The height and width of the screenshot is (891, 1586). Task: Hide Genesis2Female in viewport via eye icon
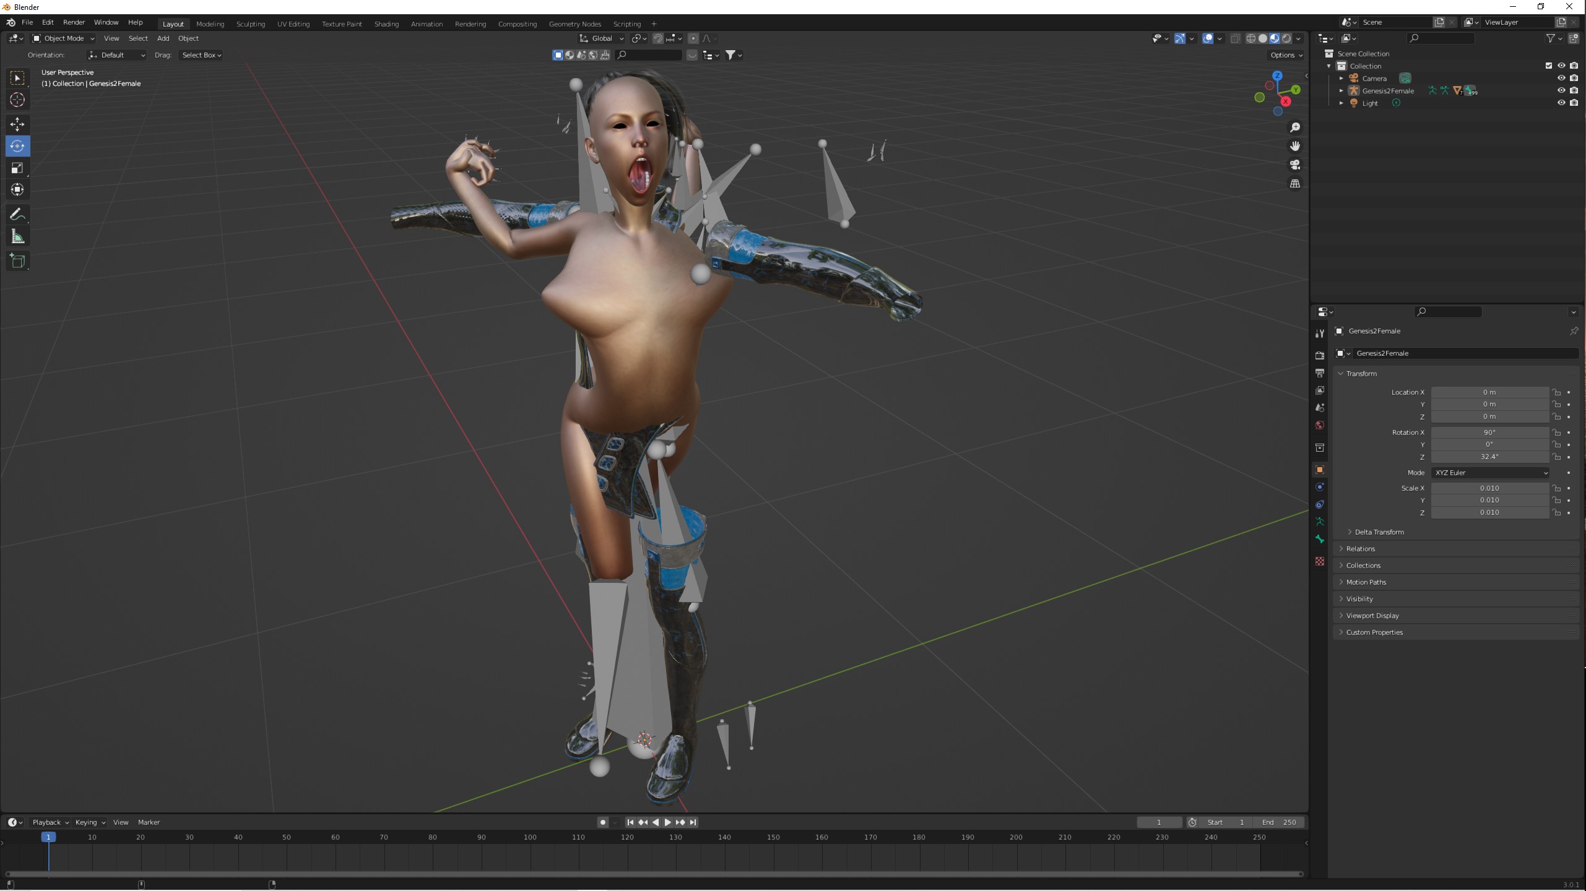pyautogui.click(x=1561, y=90)
